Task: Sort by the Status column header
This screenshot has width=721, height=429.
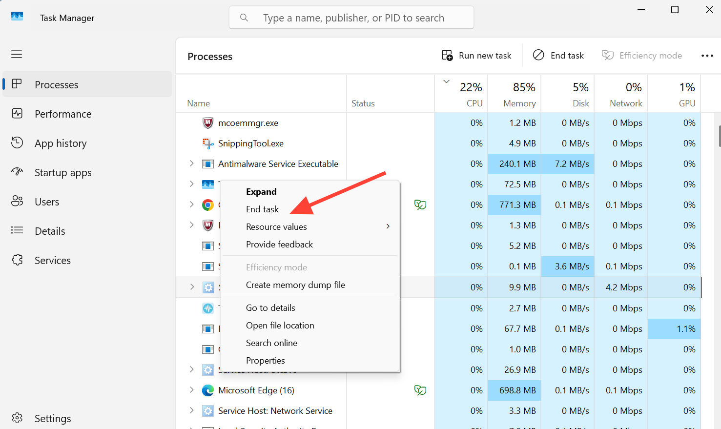Action: pyautogui.click(x=363, y=103)
